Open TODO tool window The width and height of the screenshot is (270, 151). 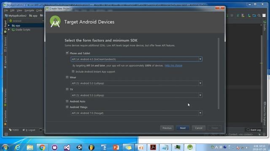coord(14,130)
